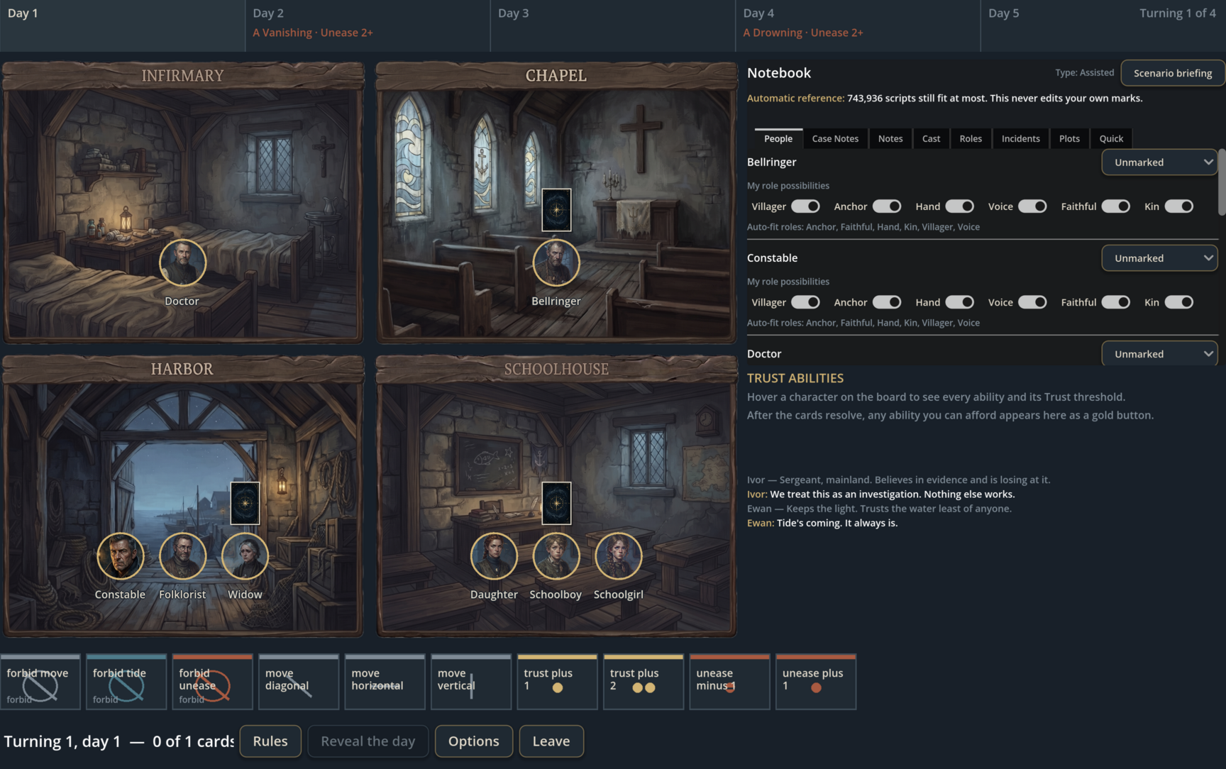Pick the trust plus 1 card
This screenshot has height=769, width=1226.
[x=558, y=682]
